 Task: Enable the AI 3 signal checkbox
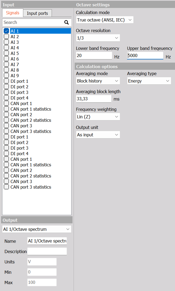(6, 42)
